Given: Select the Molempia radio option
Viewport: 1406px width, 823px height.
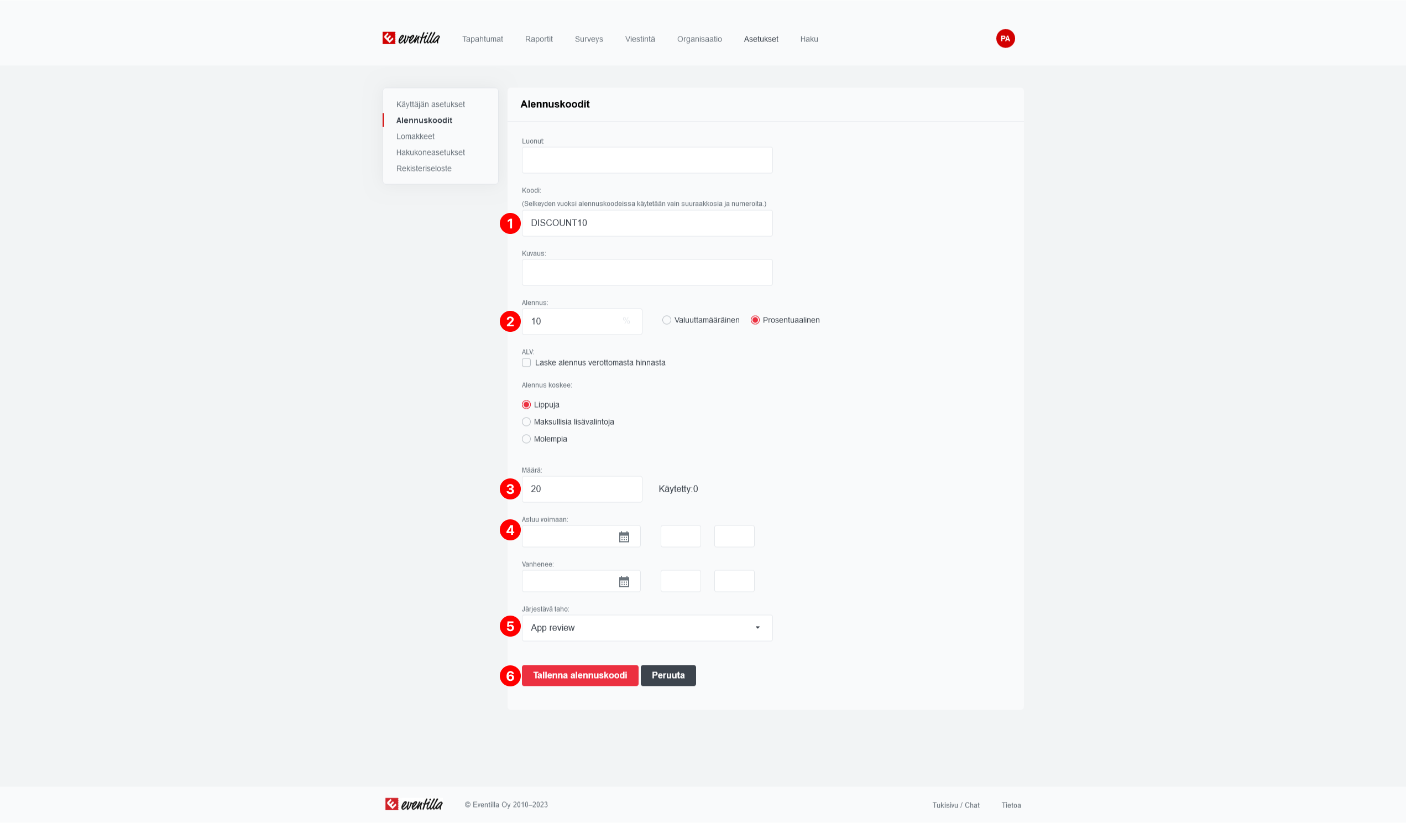Looking at the screenshot, I should pos(526,439).
